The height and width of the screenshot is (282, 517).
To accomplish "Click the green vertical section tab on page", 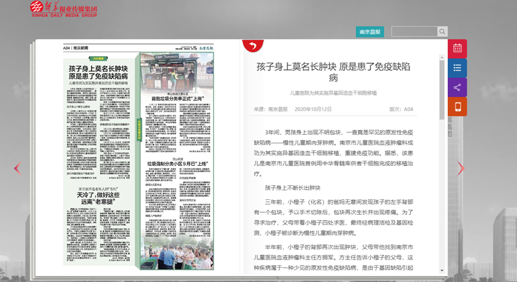I will [x=140, y=129].
